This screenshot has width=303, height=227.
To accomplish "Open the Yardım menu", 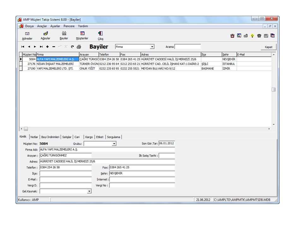I will [x=83, y=26].
